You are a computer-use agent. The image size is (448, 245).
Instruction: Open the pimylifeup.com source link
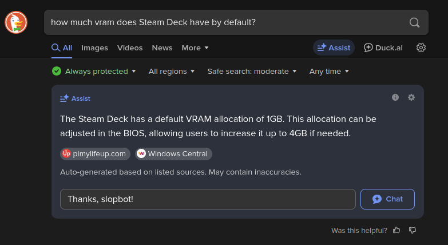95,154
